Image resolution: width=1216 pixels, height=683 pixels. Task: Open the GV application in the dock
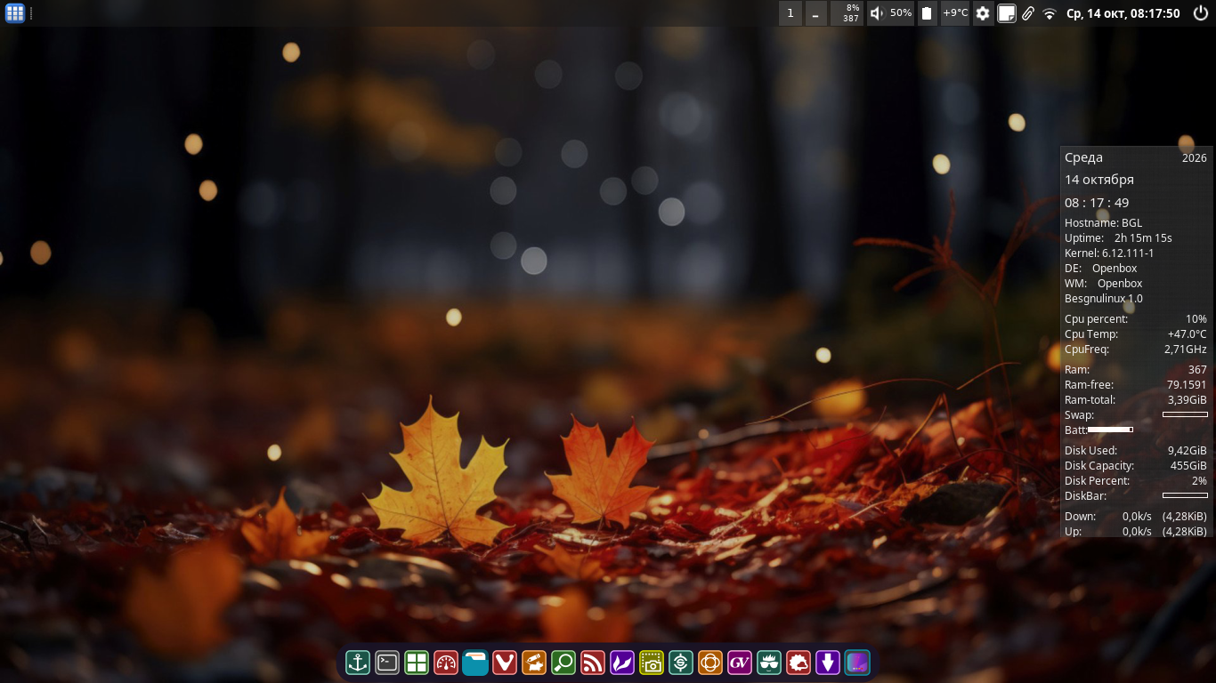click(x=740, y=663)
